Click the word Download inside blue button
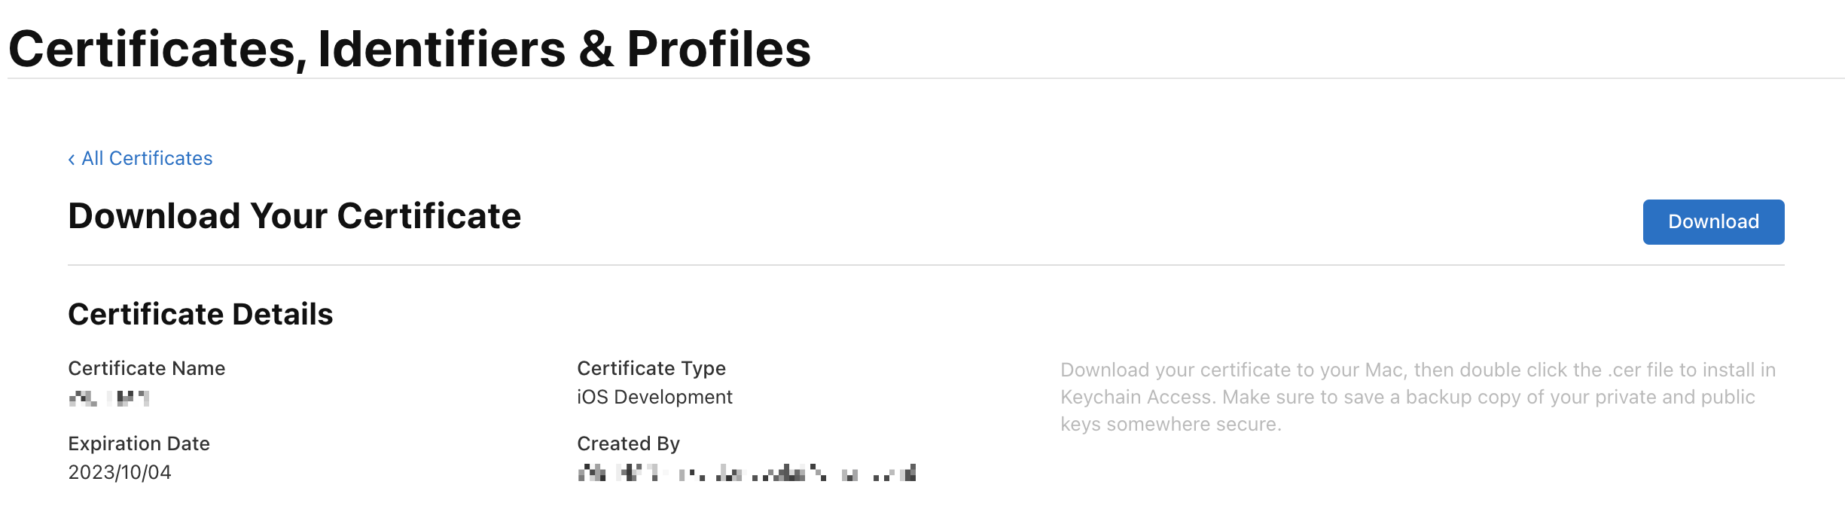1845x512 pixels. click(x=1713, y=221)
